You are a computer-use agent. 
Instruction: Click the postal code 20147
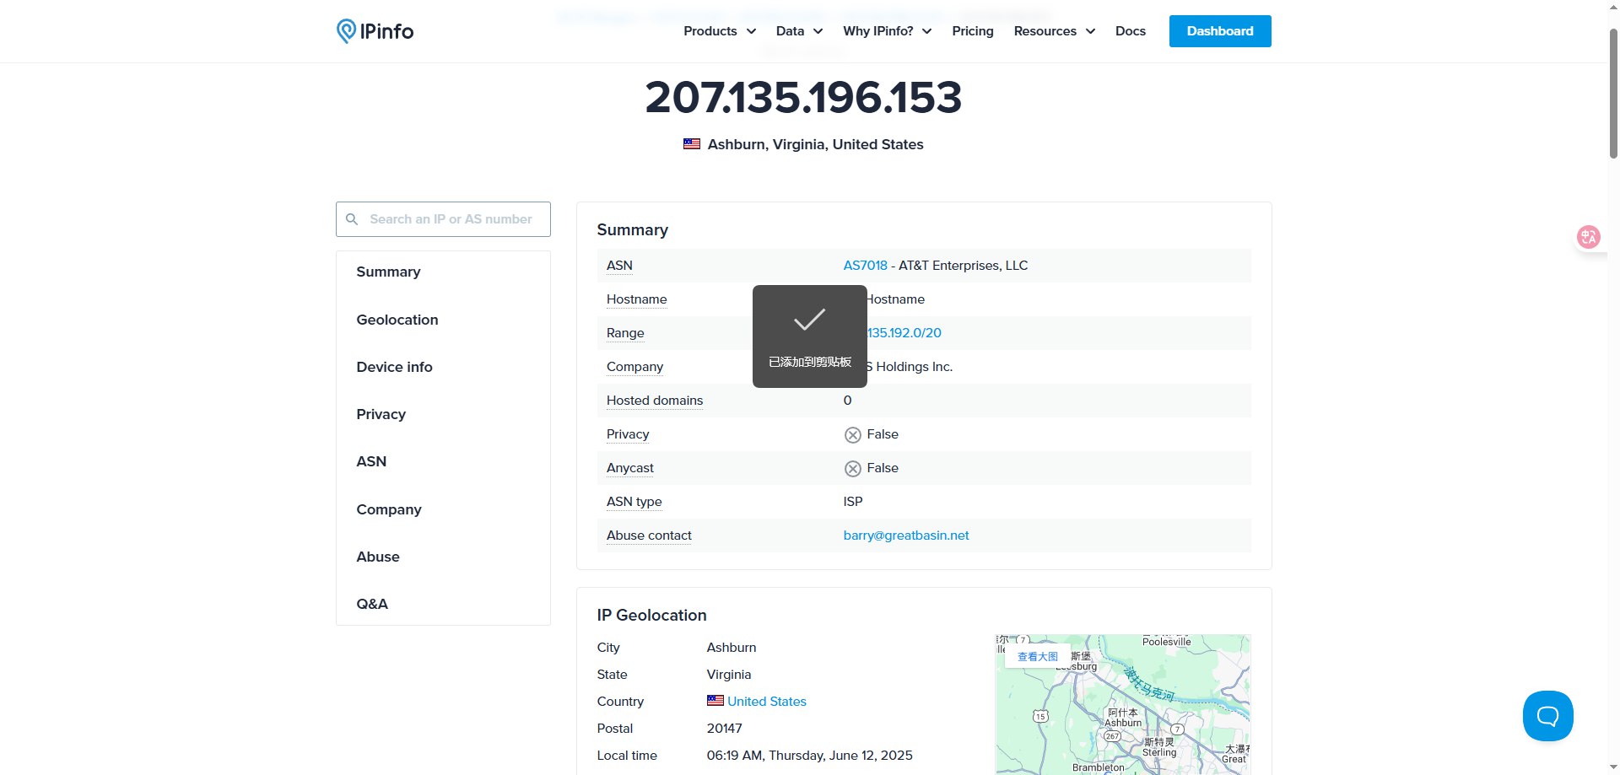725,729
